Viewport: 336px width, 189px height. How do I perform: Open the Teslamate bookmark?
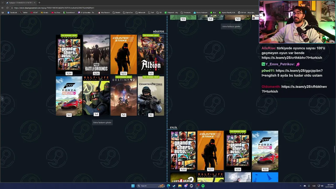click(x=186, y=13)
